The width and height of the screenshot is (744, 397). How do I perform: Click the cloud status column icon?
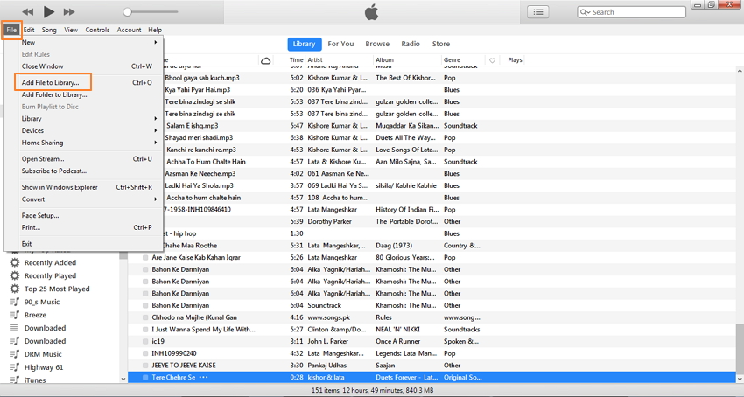tap(266, 60)
